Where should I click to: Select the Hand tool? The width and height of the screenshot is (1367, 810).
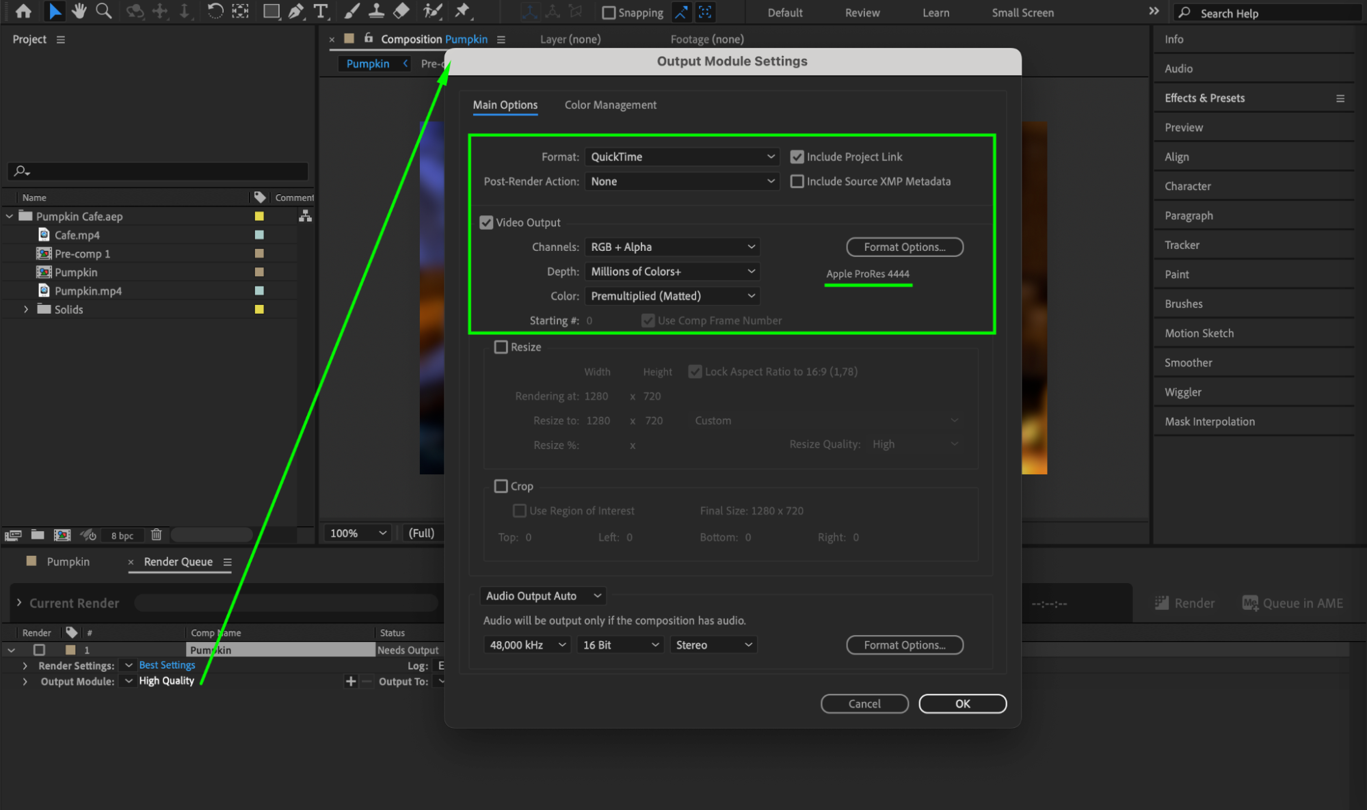[x=79, y=11]
